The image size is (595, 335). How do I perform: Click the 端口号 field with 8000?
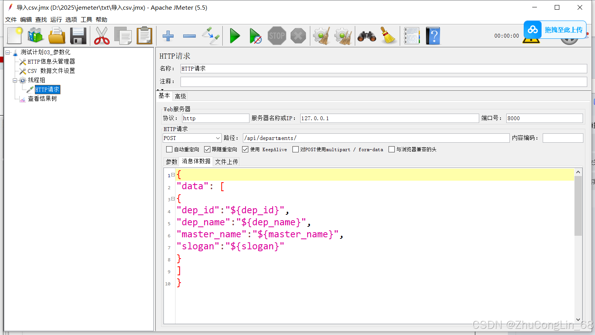point(544,118)
